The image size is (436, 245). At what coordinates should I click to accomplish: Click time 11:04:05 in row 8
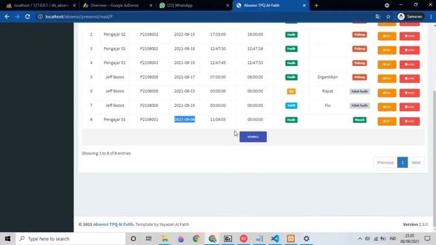coord(218,120)
